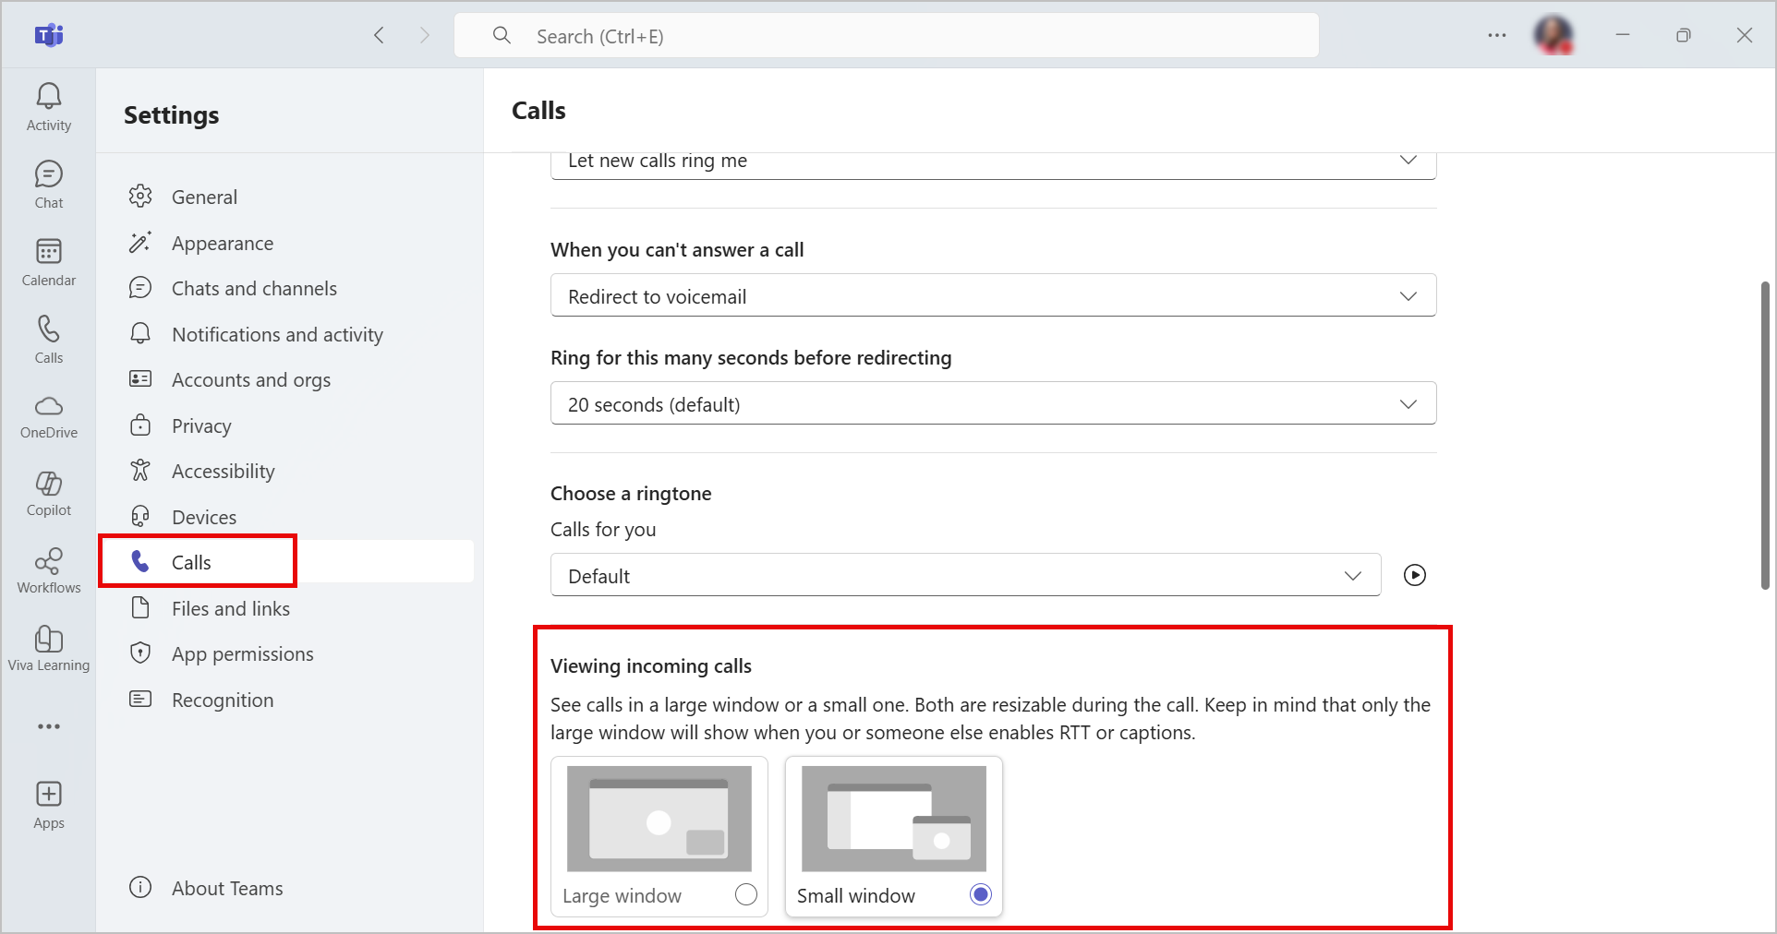Open the OneDrive cloud icon
The height and width of the screenshot is (934, 1777).
(49, 406)
